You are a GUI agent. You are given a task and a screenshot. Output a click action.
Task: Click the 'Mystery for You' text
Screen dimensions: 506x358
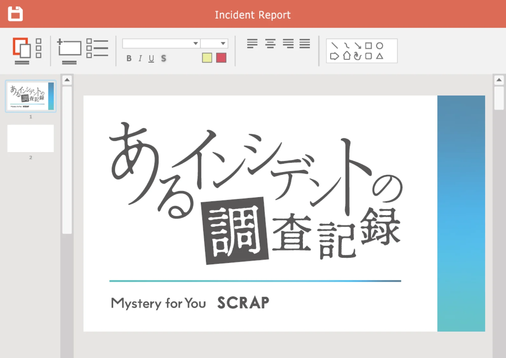click(x=158, y=303)
